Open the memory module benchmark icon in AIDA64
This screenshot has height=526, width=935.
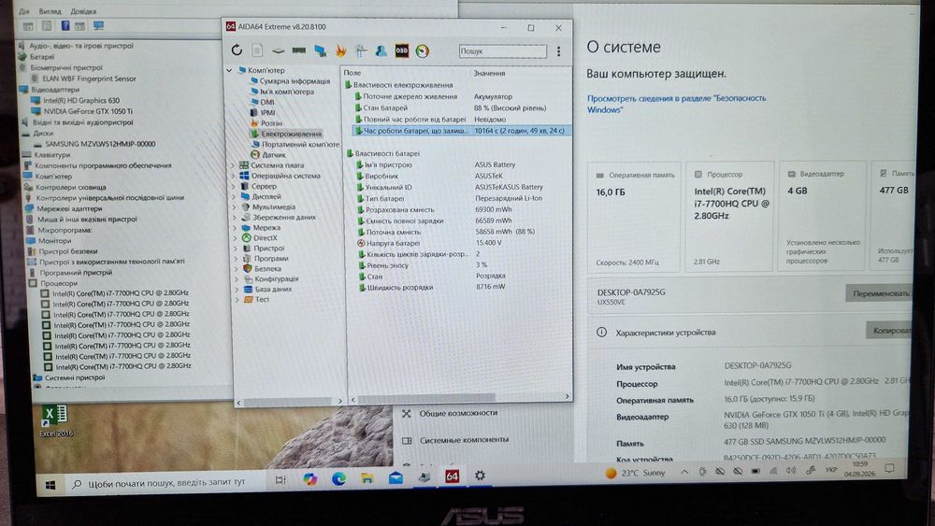[x=299, y=50]
